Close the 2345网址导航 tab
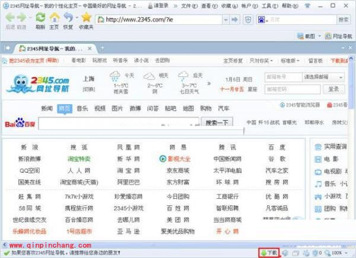The width and height of the screenshot is (356, 258). coord(90,49)
